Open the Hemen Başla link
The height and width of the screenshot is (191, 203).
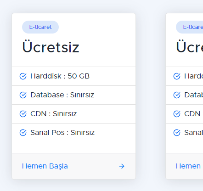pos(45,166)
